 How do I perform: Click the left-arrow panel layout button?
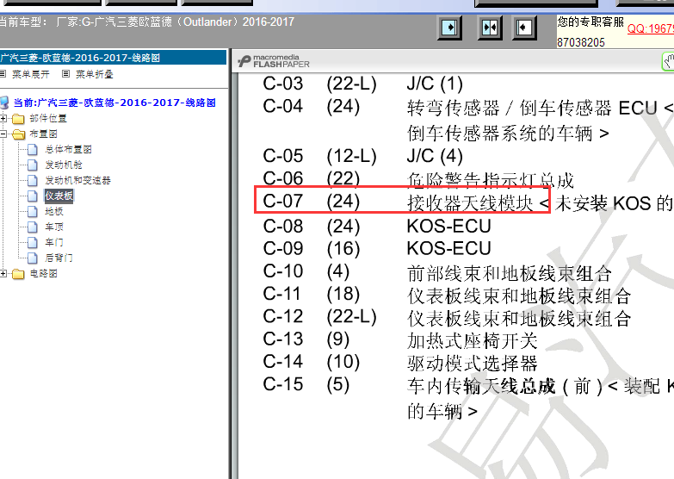tap(524, 28)
